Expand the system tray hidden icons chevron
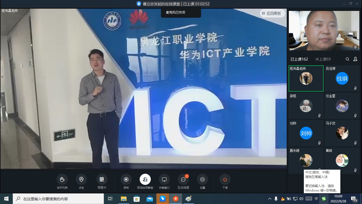This screenshot has height=204, width=362. click(270, 199)
